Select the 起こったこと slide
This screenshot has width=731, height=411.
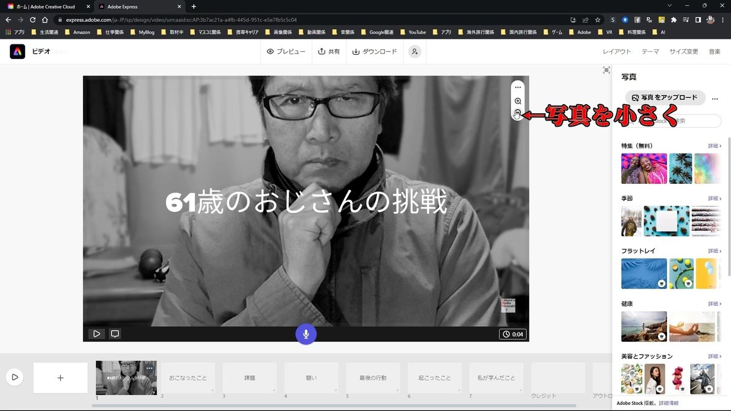(x=435, y=378)
